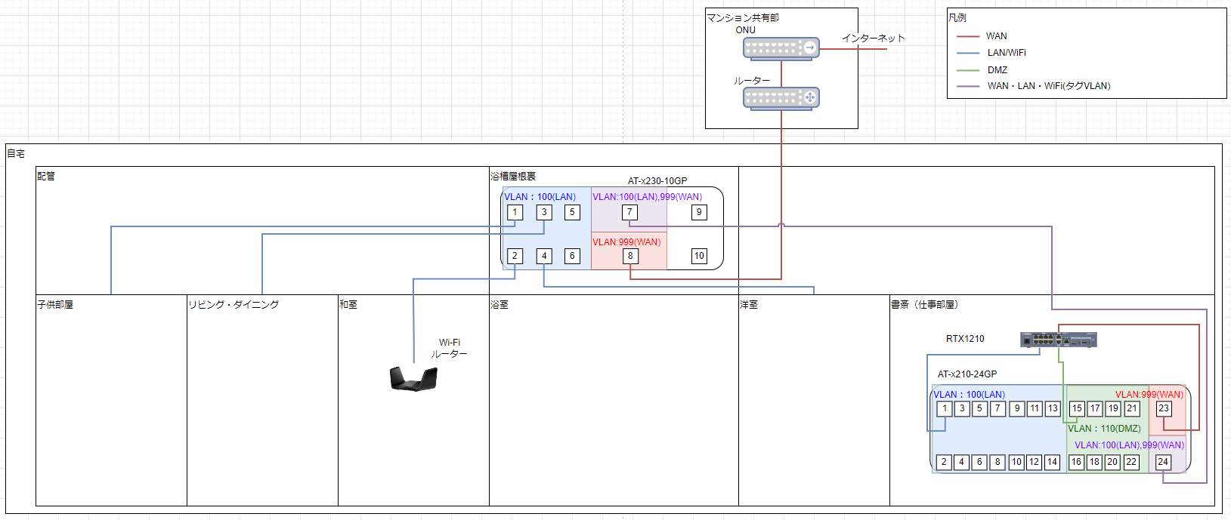The width and height of the screenshot is (1231, 520).
Task: Click VLAN:100(LAN),999(WAN) label on AT-x230-10GP
Action: tap(648, 197)
